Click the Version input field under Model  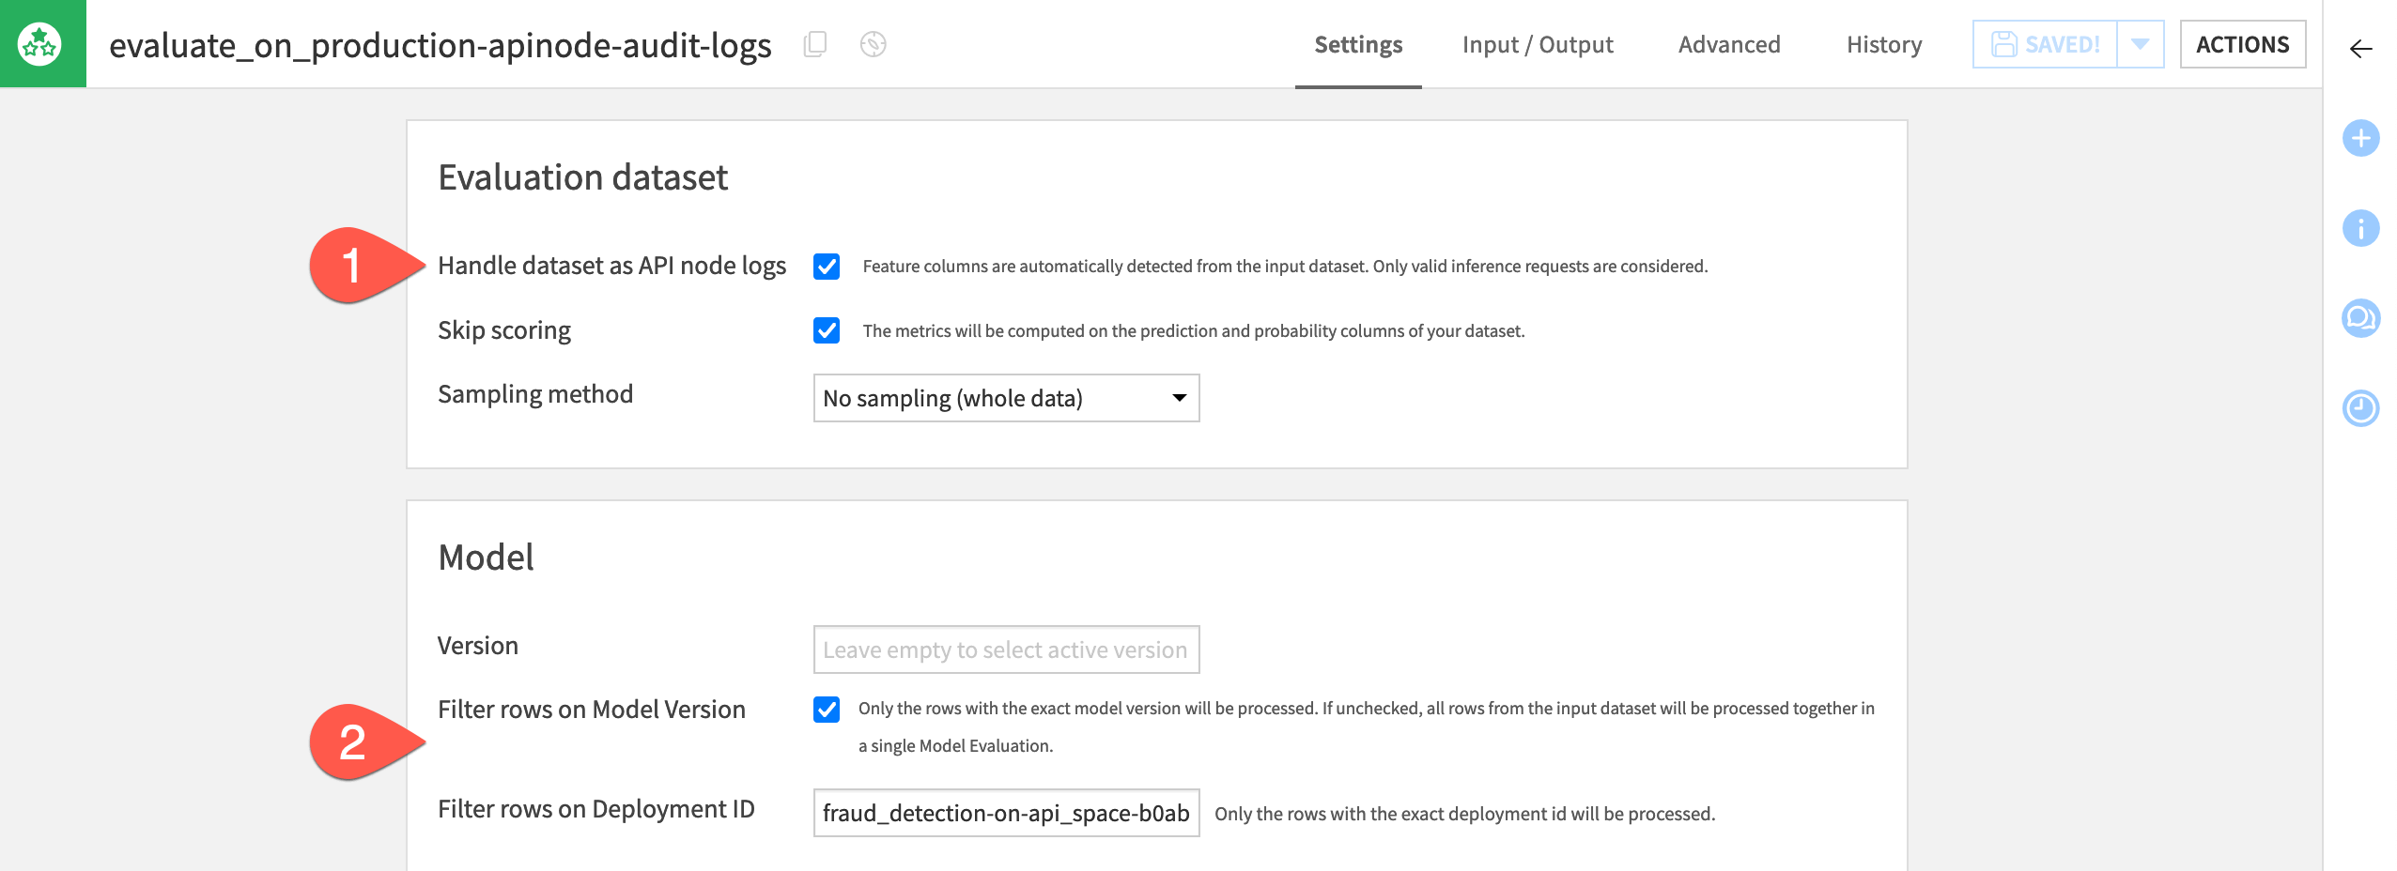[1005, 649]
